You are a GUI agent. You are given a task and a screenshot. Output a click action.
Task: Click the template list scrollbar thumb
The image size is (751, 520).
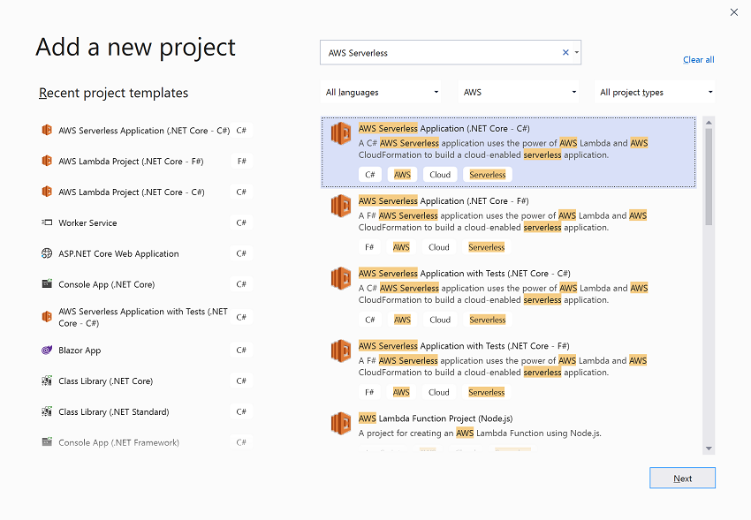coord(709,177)
